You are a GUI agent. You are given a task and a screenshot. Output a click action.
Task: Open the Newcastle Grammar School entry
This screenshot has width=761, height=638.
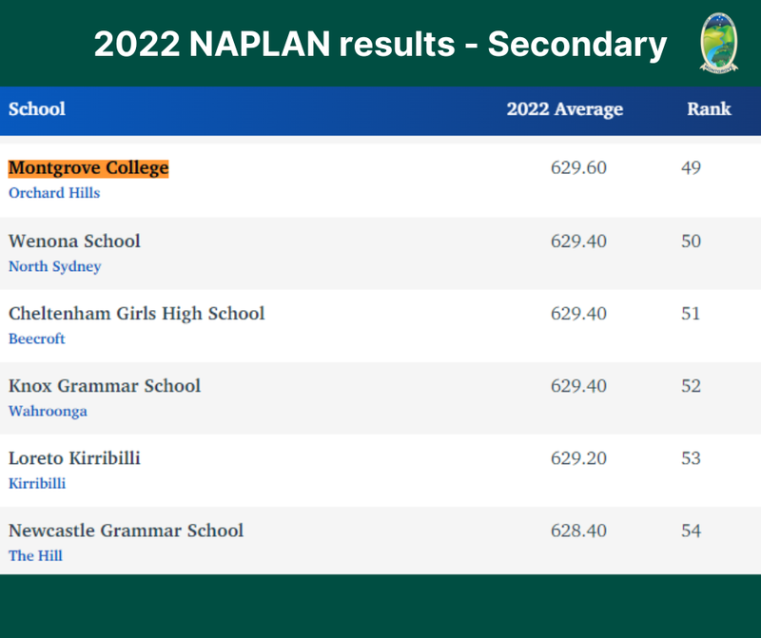126,531
